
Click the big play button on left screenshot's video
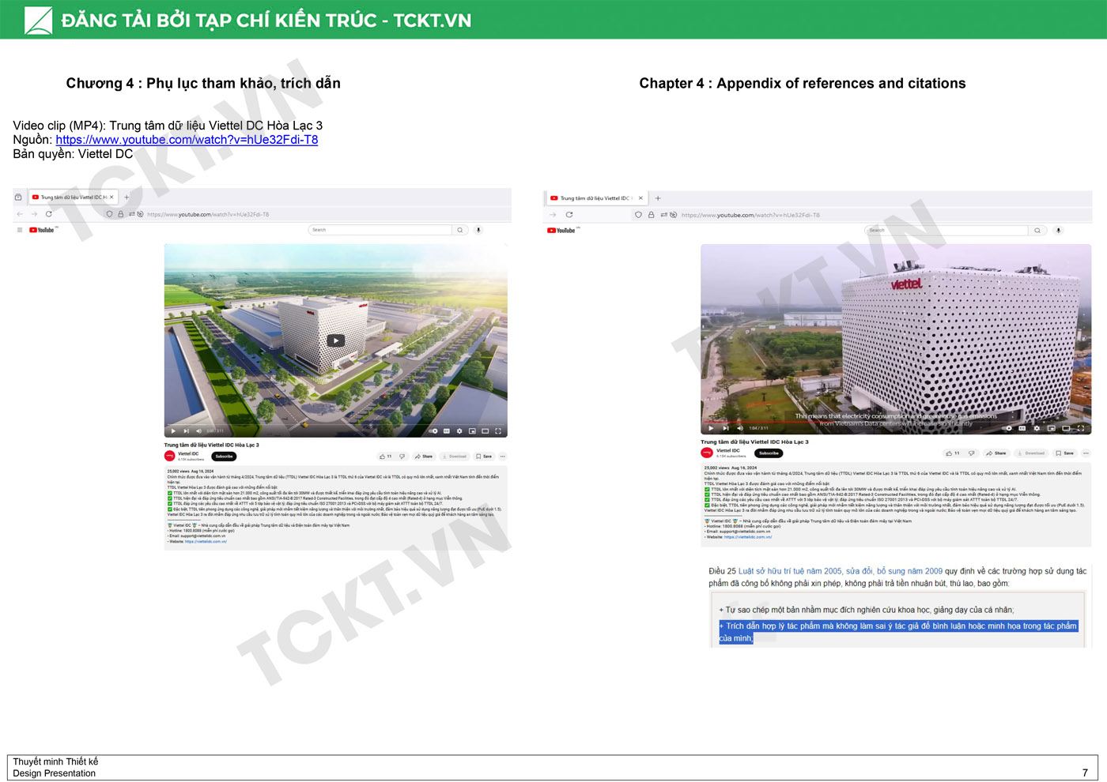point(336,340)
